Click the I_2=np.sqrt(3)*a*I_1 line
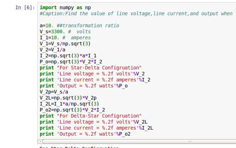The width and height of the screenshot is (236, 148). click(67, 56)
